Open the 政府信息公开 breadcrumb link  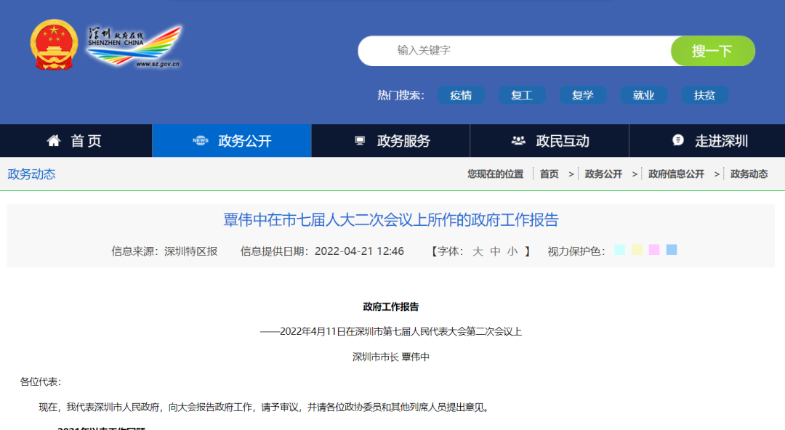pyautogui.click(x=677, y=174)
